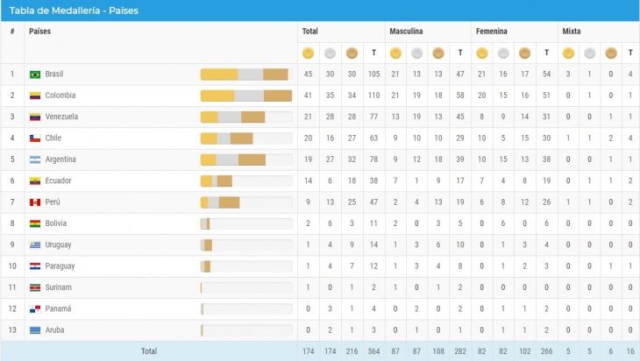640x361 pixels.
Task: Open the Ecuador country link
Action: tap(58, 180)
